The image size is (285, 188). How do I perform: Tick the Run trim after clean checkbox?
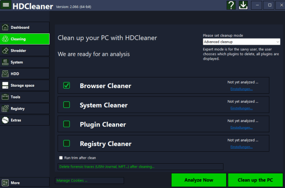(61, 157)
